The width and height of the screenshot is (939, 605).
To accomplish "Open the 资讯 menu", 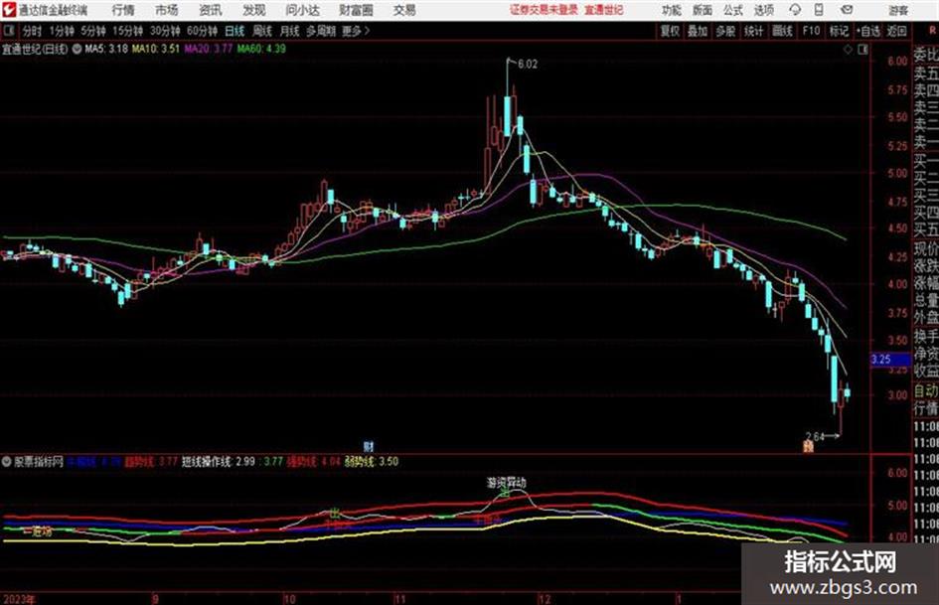I will [x=211, y=10].
